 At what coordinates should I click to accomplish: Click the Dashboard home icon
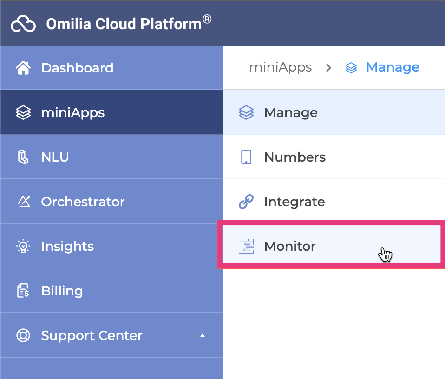[x=23, y=68]
